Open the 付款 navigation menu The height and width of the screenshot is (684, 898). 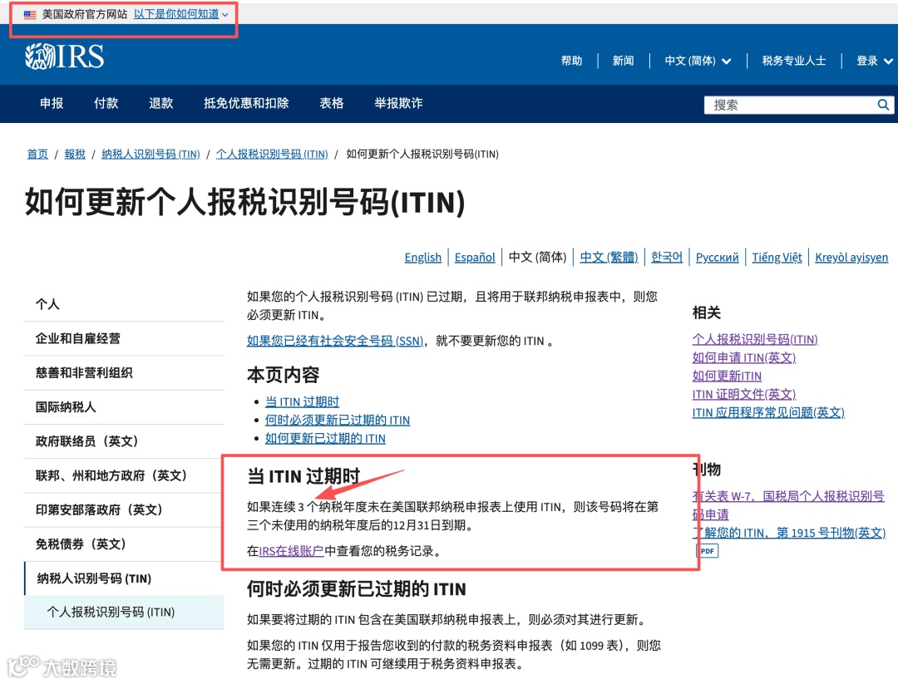106,103
